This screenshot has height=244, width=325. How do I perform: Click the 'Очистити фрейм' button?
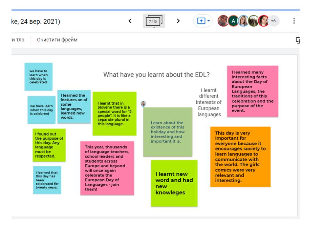57,40
